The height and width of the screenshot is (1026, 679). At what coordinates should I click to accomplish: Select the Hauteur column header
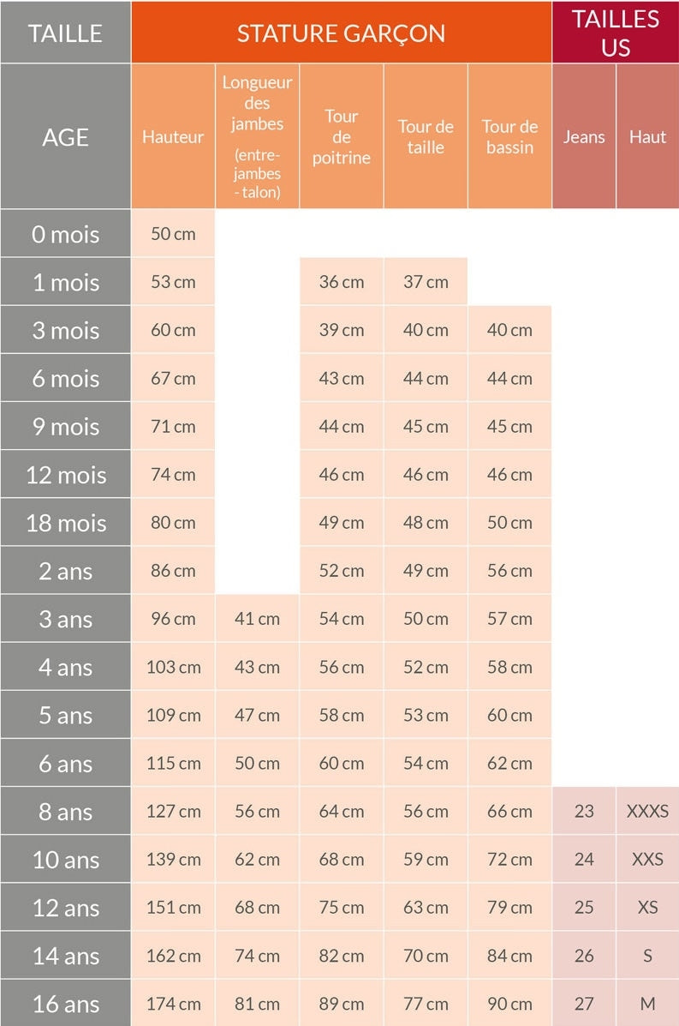click(x=173, y=136)
